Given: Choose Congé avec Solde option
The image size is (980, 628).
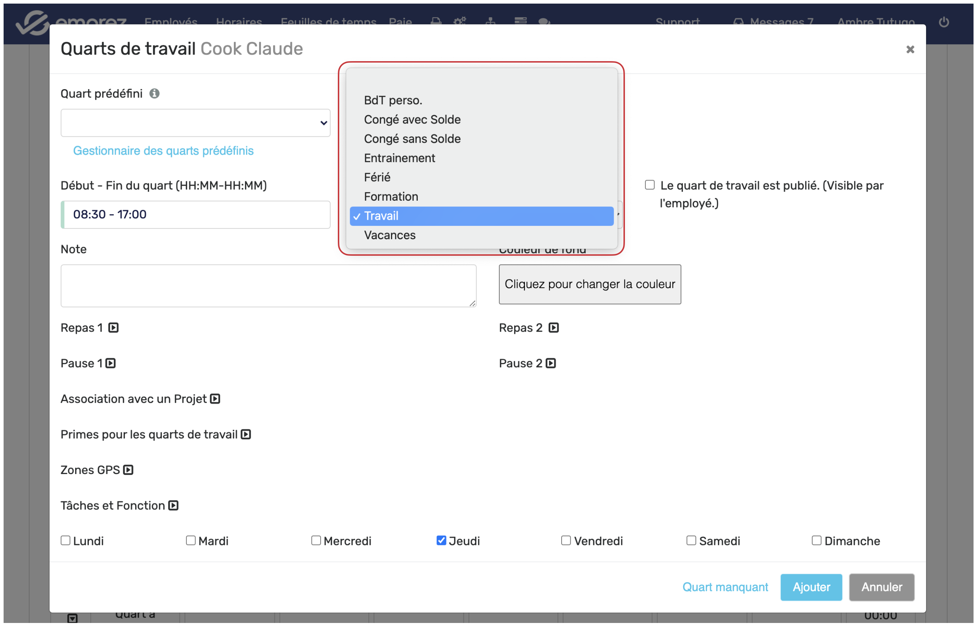Looking at the screenshot, I should pyautogui.click(x=413, y=120).
